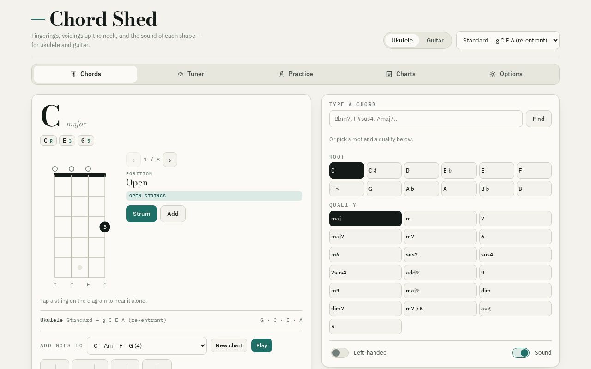The width and height of the screenshot is (591, 369).
Task: Choose the m7♭5 quality
Action: coord(440,309)
